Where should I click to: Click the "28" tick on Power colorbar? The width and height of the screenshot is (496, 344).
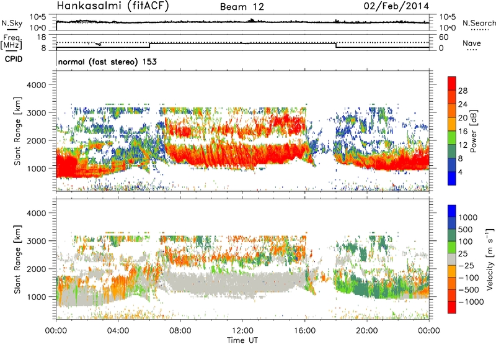[463, 91]
